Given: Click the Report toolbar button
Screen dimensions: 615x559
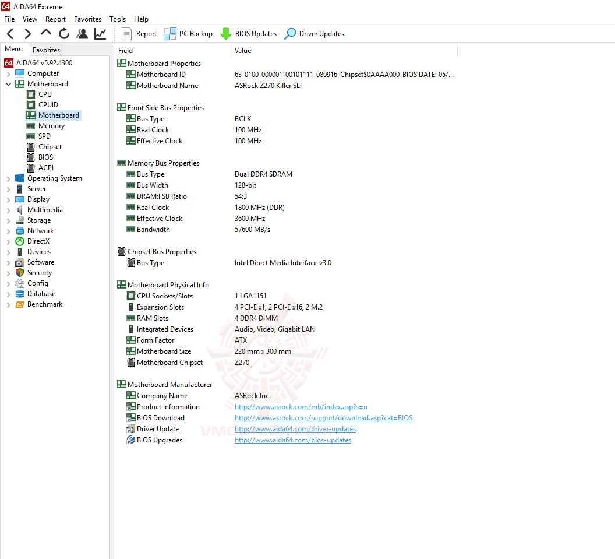Looking at the screenshot, I should (x=139, y=34).
